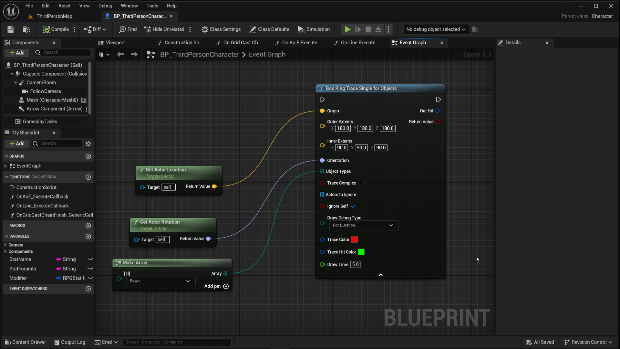Pick the Trace Hit Color swatch
The width and height of the screenshot is (620, 349).
point(361,252)
